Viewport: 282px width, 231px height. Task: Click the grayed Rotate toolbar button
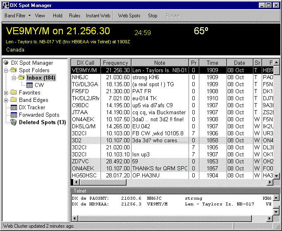[173, 16]
